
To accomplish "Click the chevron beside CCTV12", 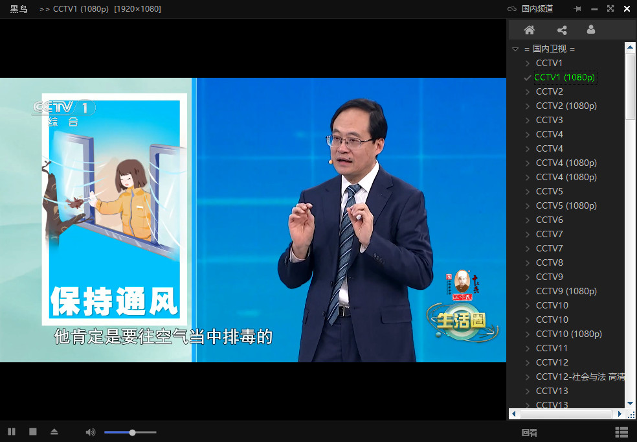I will [x=528, y=363].
